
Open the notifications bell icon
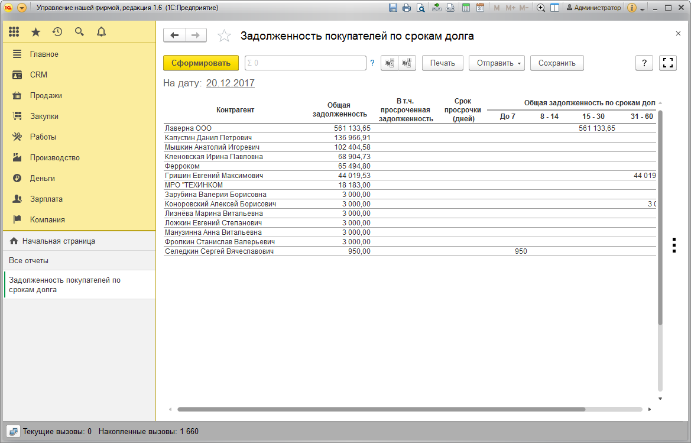pos(101,32)
